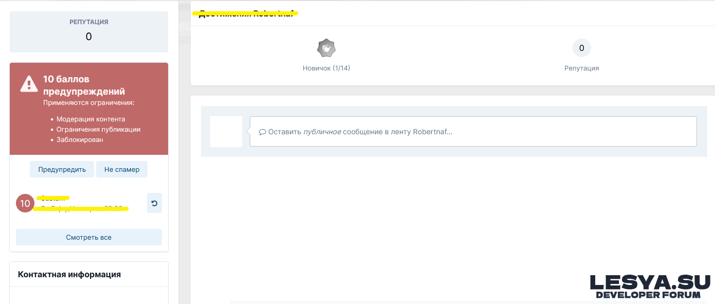Click the speech bubble icon in message field
Viewport: 715px width, 304px height.
[x=262, y=132]
